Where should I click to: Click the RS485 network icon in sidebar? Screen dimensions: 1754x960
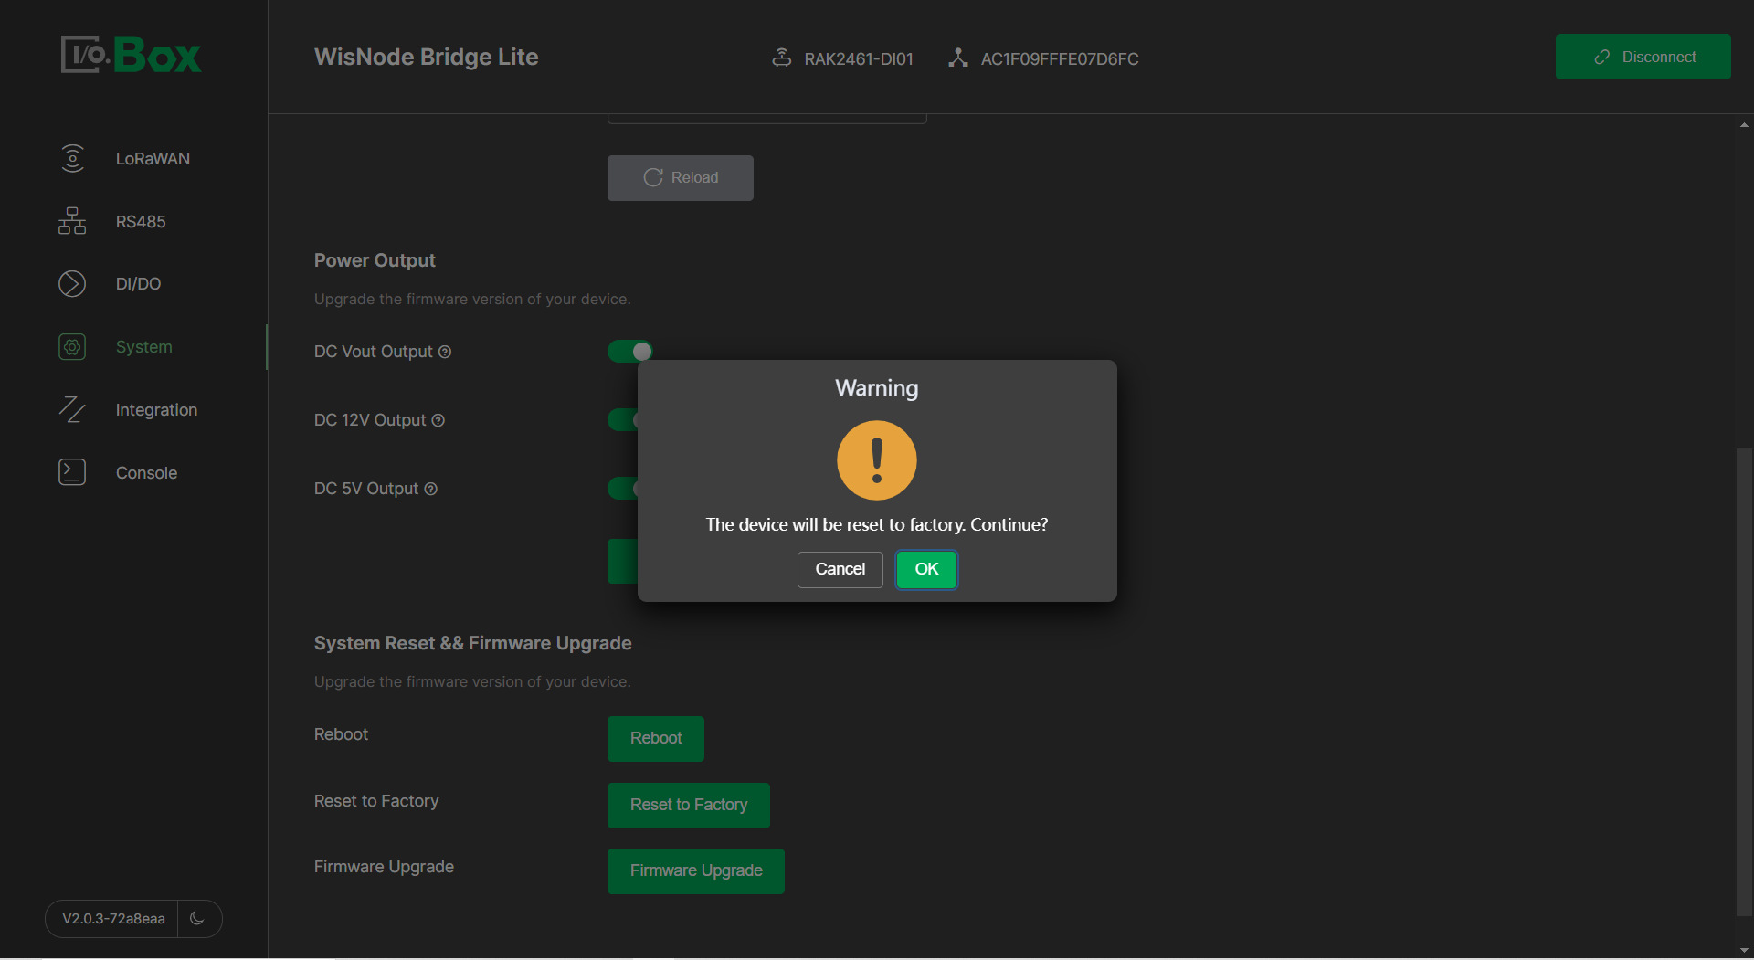[x=72, y=221]
